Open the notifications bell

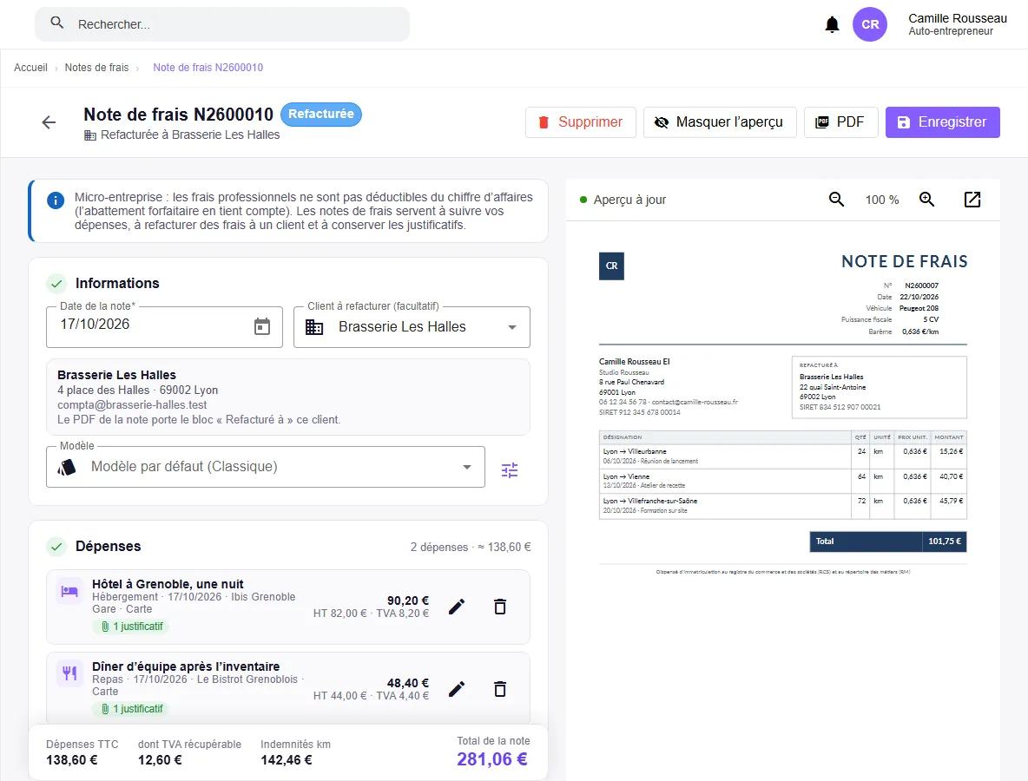point(832,24)
